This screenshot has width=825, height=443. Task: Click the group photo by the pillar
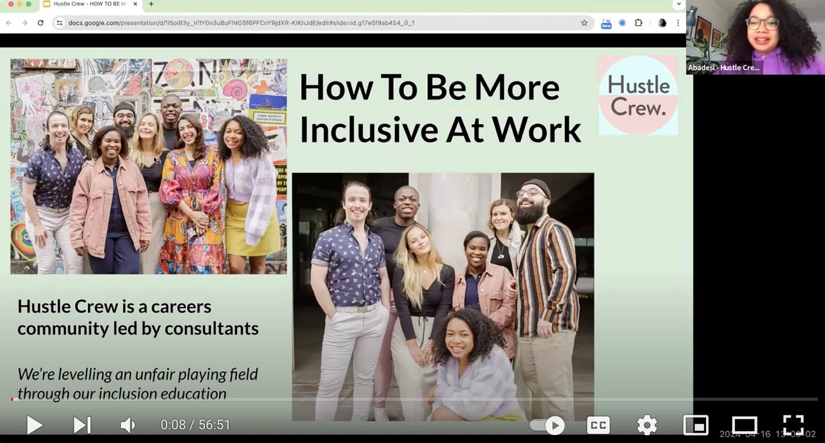(x=443, y=297)
